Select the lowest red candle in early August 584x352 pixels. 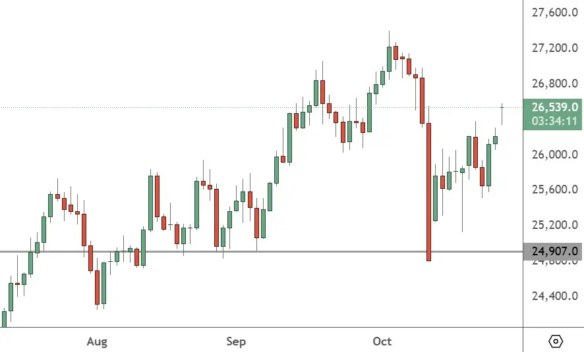click(x=97, y=286)
